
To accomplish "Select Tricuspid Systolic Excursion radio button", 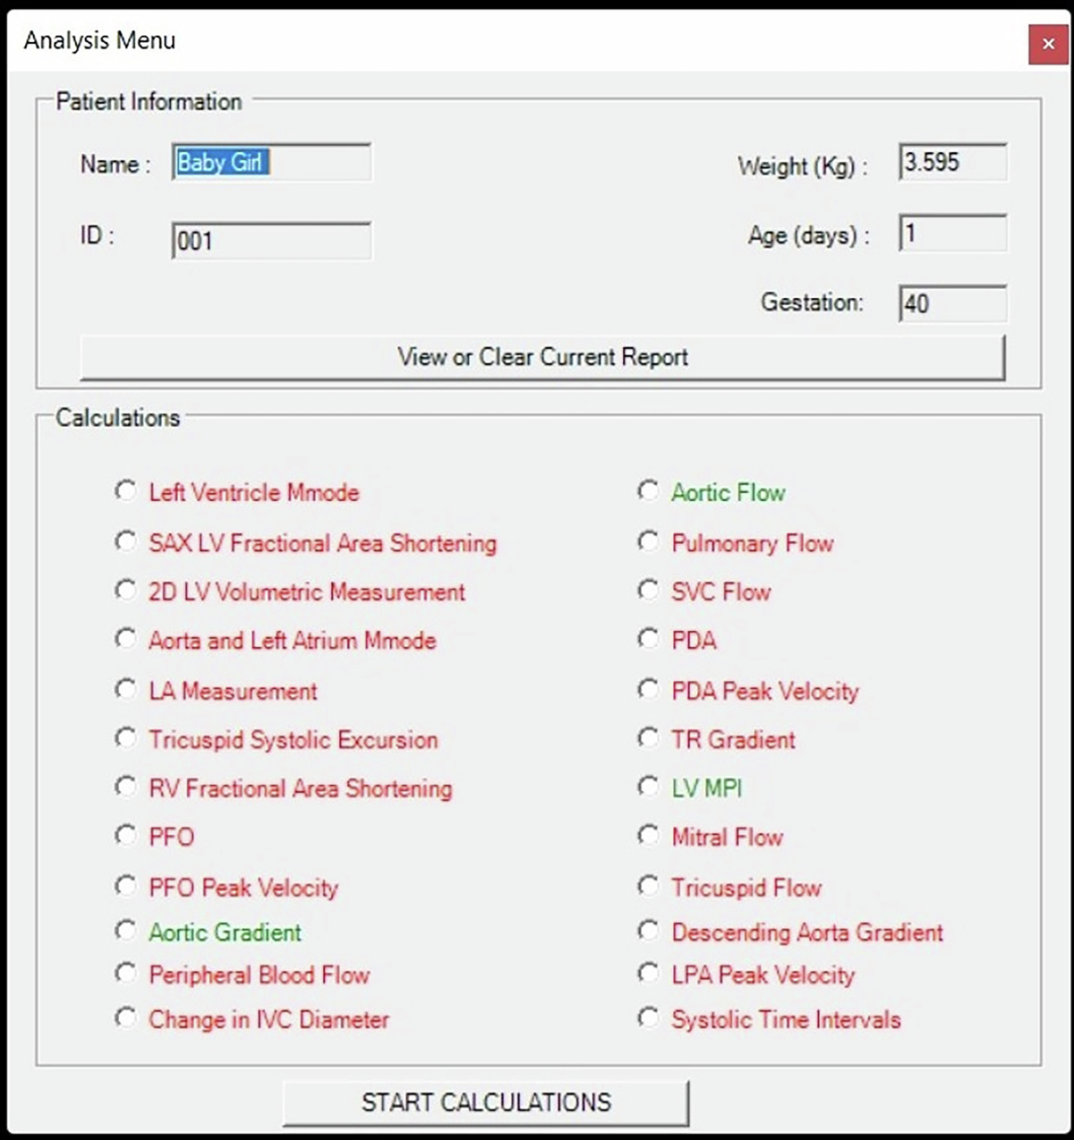I will click(126, 739).
